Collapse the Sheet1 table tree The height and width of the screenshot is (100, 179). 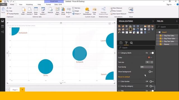[x=157, y=32]
